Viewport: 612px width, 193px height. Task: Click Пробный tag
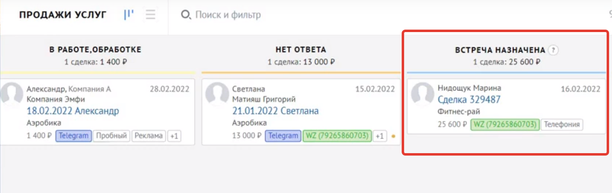pos(111,136)
